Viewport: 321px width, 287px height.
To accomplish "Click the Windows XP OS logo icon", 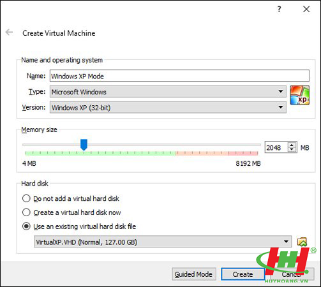I will tap(300, 95).
